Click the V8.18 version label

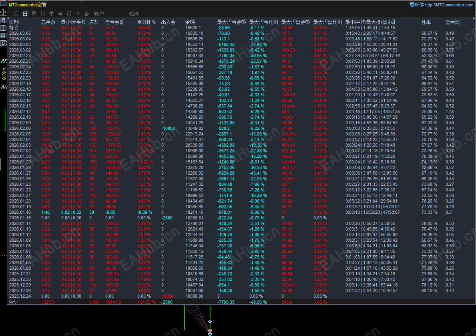(4, 74)
